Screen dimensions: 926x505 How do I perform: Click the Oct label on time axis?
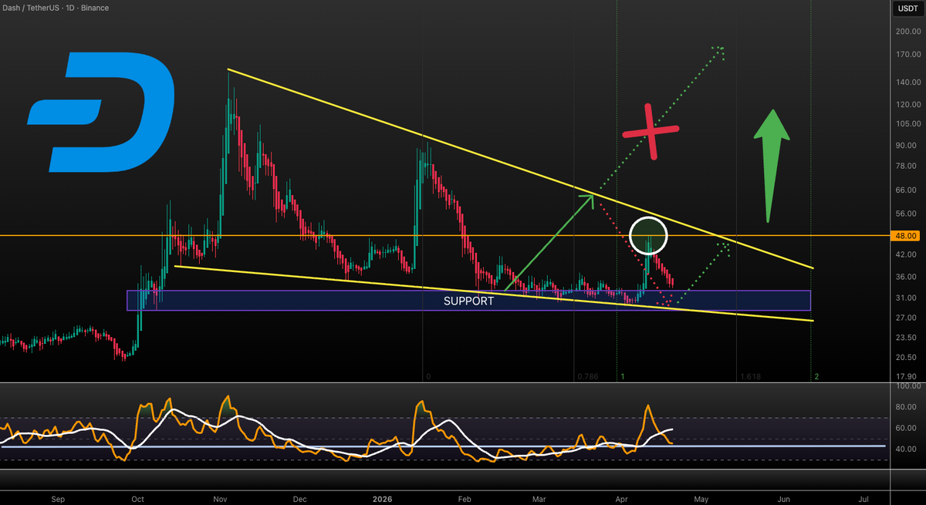click(139, 498)
